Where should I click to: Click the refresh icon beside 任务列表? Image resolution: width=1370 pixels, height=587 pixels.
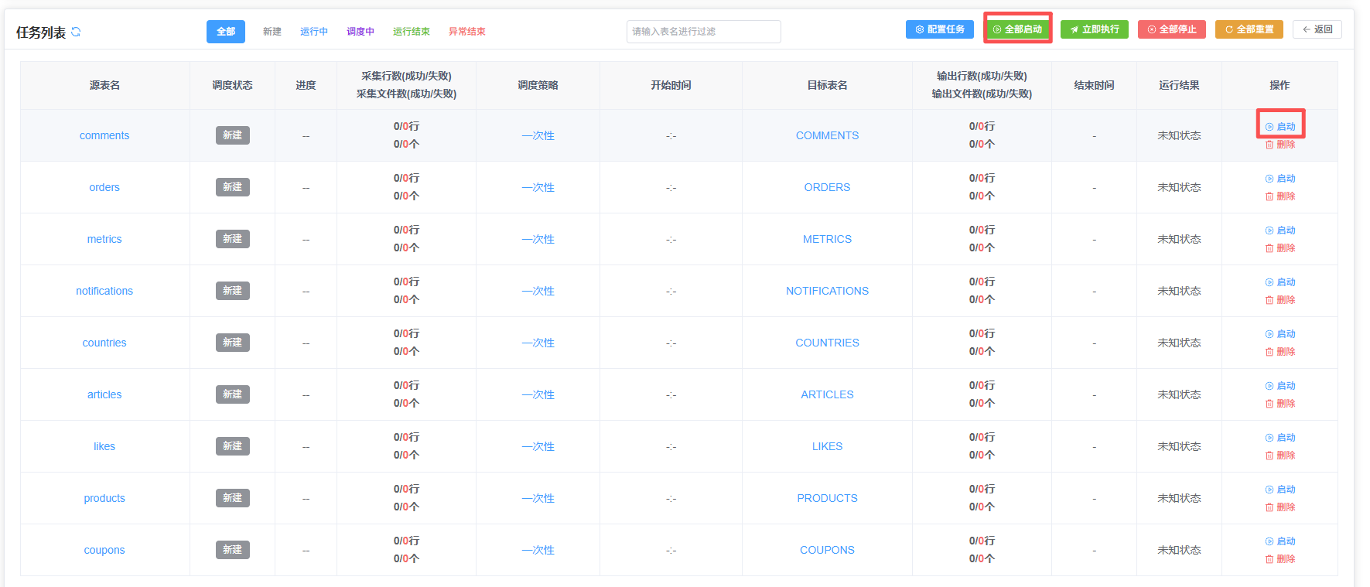(76, 32)
